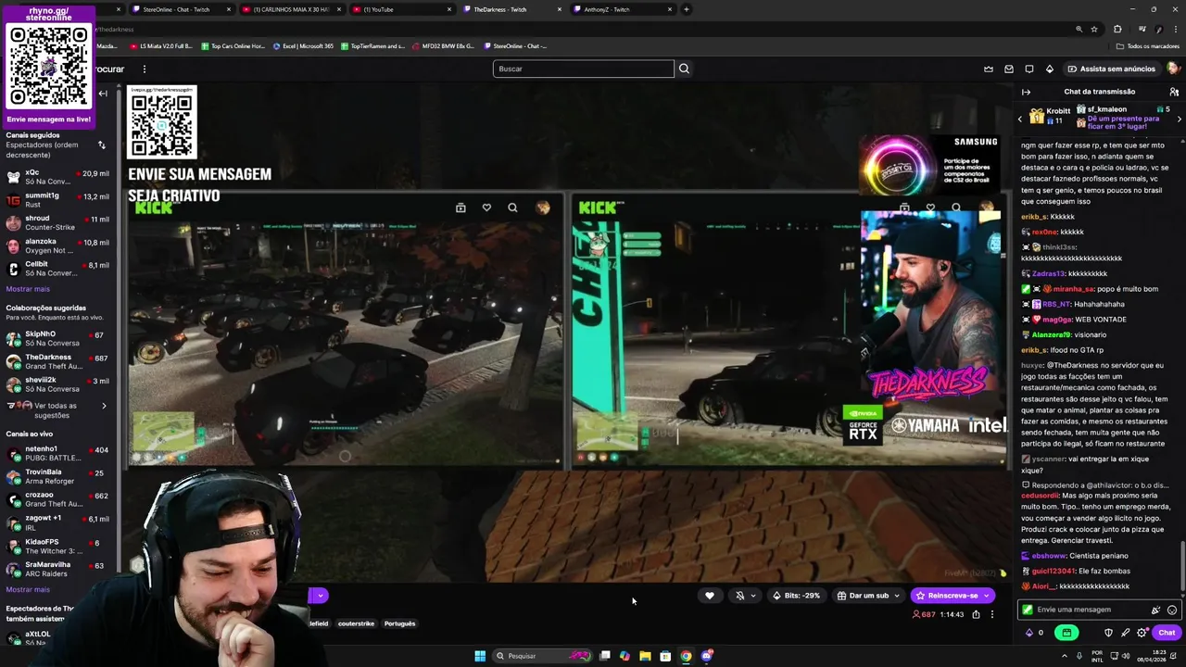Image resolution: width=1186 pixels, height=667 pixels.
Task: Click the Bits: -29% button
Action: tap(796, 596)
